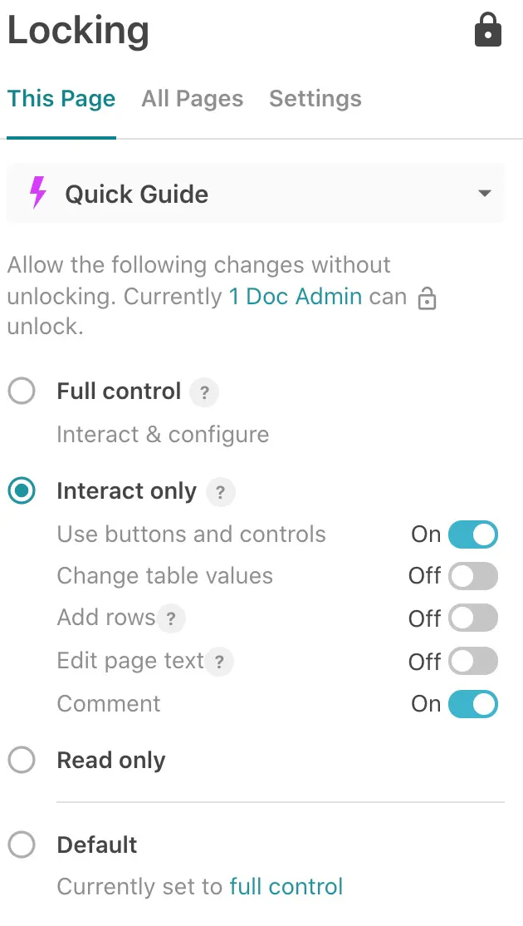Select the Read only radio option

pos(22,760)
